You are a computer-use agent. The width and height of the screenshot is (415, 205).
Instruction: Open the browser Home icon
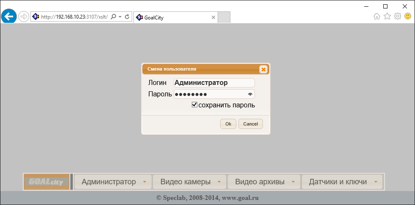tap(377, 16)
